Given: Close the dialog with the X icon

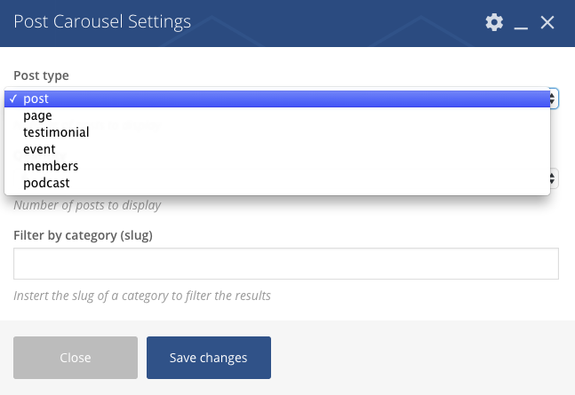Looking at the screenshot, I should [x=547, y=22].
